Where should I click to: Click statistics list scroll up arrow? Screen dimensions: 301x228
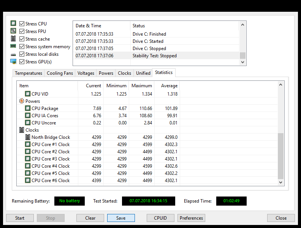pyautogui.click(x=280, y=85)
